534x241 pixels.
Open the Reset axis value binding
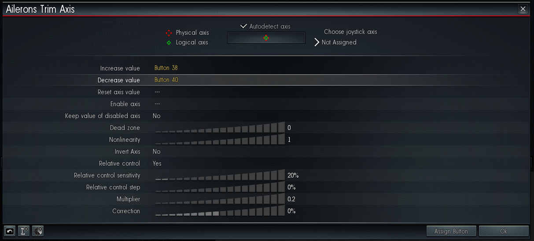pyautogui.click(x=157, y=92)
